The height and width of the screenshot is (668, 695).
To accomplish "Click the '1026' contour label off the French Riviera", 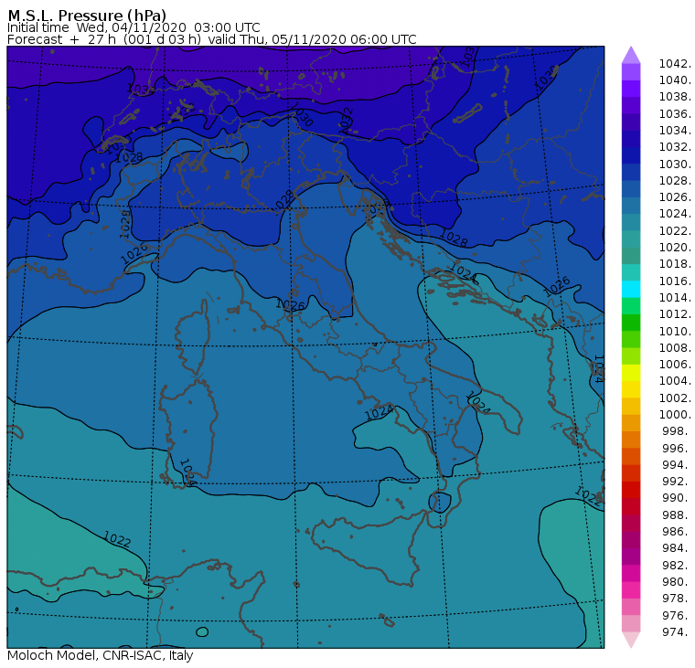I will [x=134, y=254].
